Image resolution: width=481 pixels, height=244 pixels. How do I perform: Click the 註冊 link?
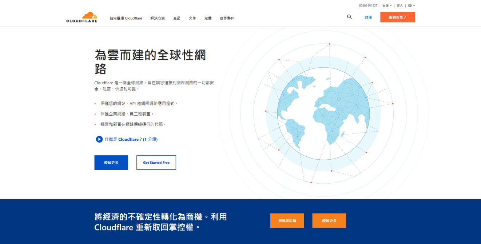[369, 17]
